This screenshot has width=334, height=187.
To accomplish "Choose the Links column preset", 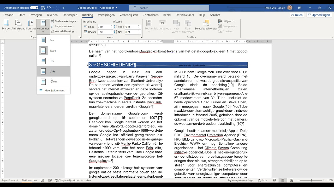I will tap(53, 71).
